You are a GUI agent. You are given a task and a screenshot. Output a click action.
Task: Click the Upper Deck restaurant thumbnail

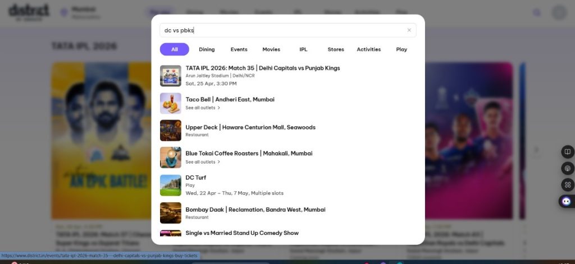171,131
